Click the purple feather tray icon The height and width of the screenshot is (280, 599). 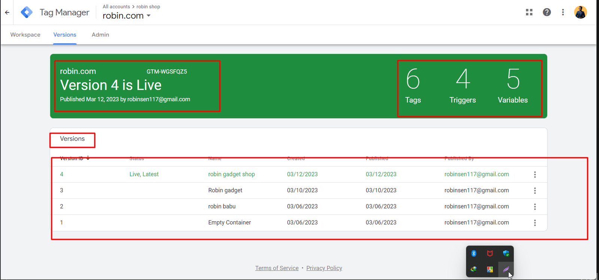tap(506, 269)
